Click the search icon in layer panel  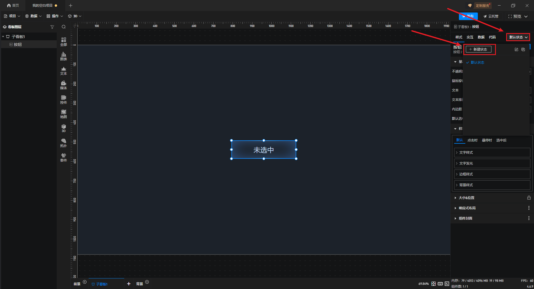pos(64,27)
